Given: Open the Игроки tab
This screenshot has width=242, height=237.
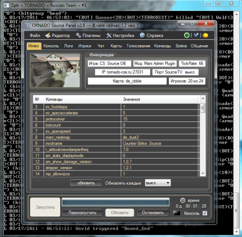Looking at the screenshot, I should pos(84,46).
